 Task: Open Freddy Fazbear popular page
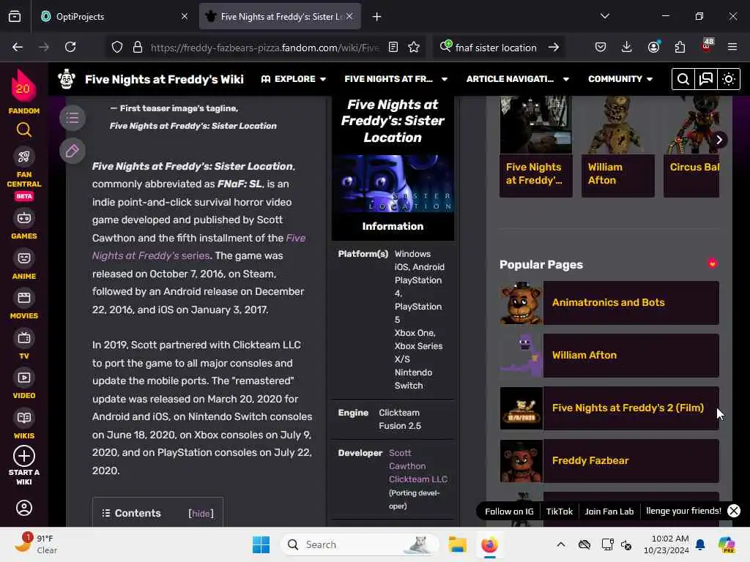click(x=609, y=460)
